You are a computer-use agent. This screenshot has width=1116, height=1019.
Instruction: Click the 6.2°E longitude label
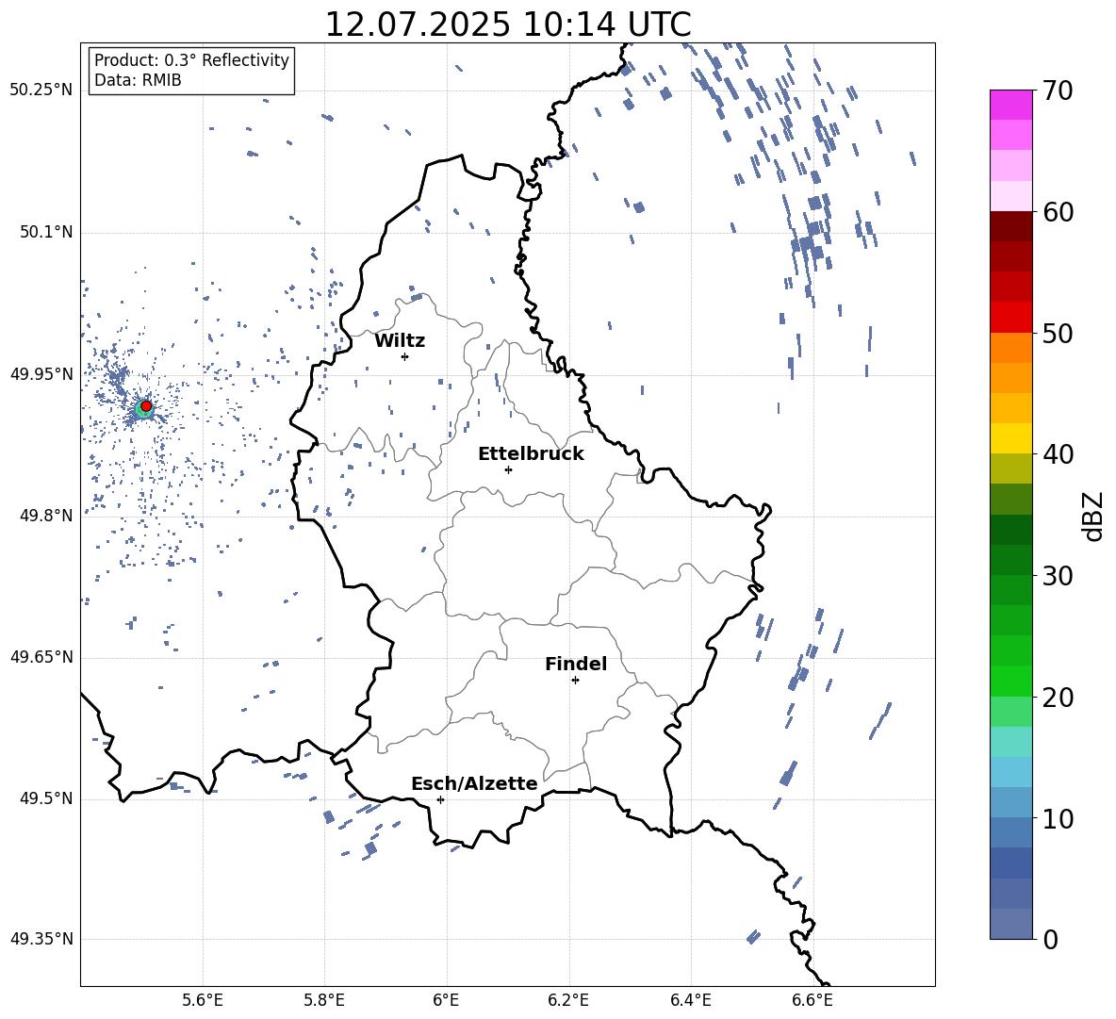coord(568,1001)
